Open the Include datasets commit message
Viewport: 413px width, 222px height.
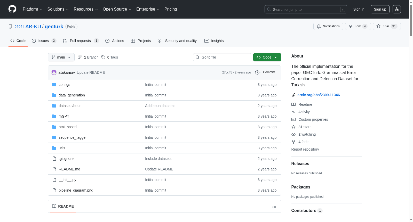(x=158, y=159)
